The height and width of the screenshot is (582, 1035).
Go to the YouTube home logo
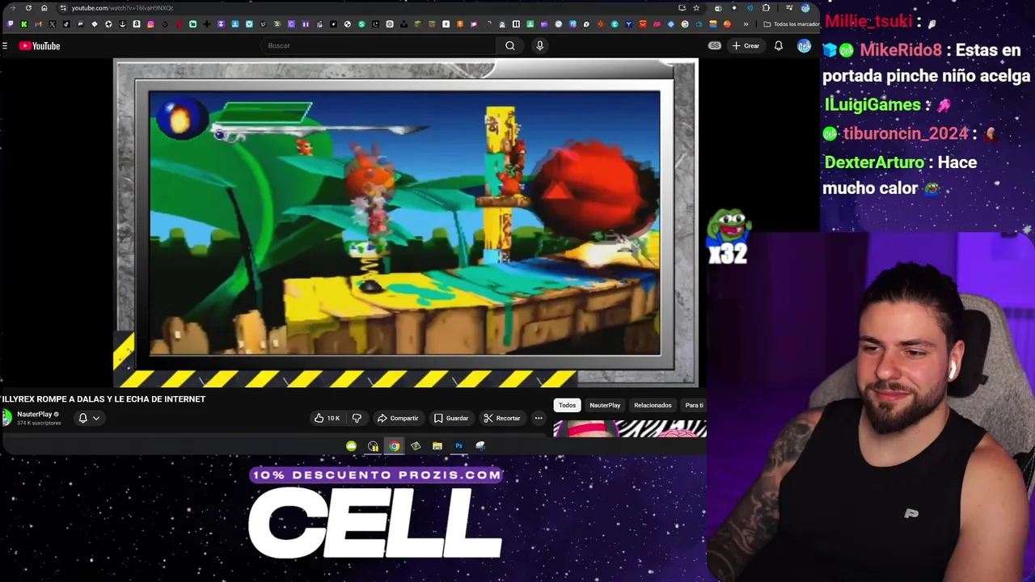(x=40, y=46)
